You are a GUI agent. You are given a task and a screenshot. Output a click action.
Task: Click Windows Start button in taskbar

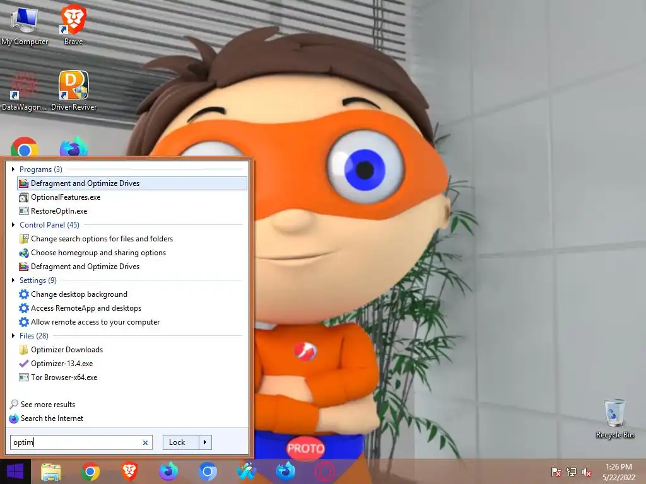15,471
